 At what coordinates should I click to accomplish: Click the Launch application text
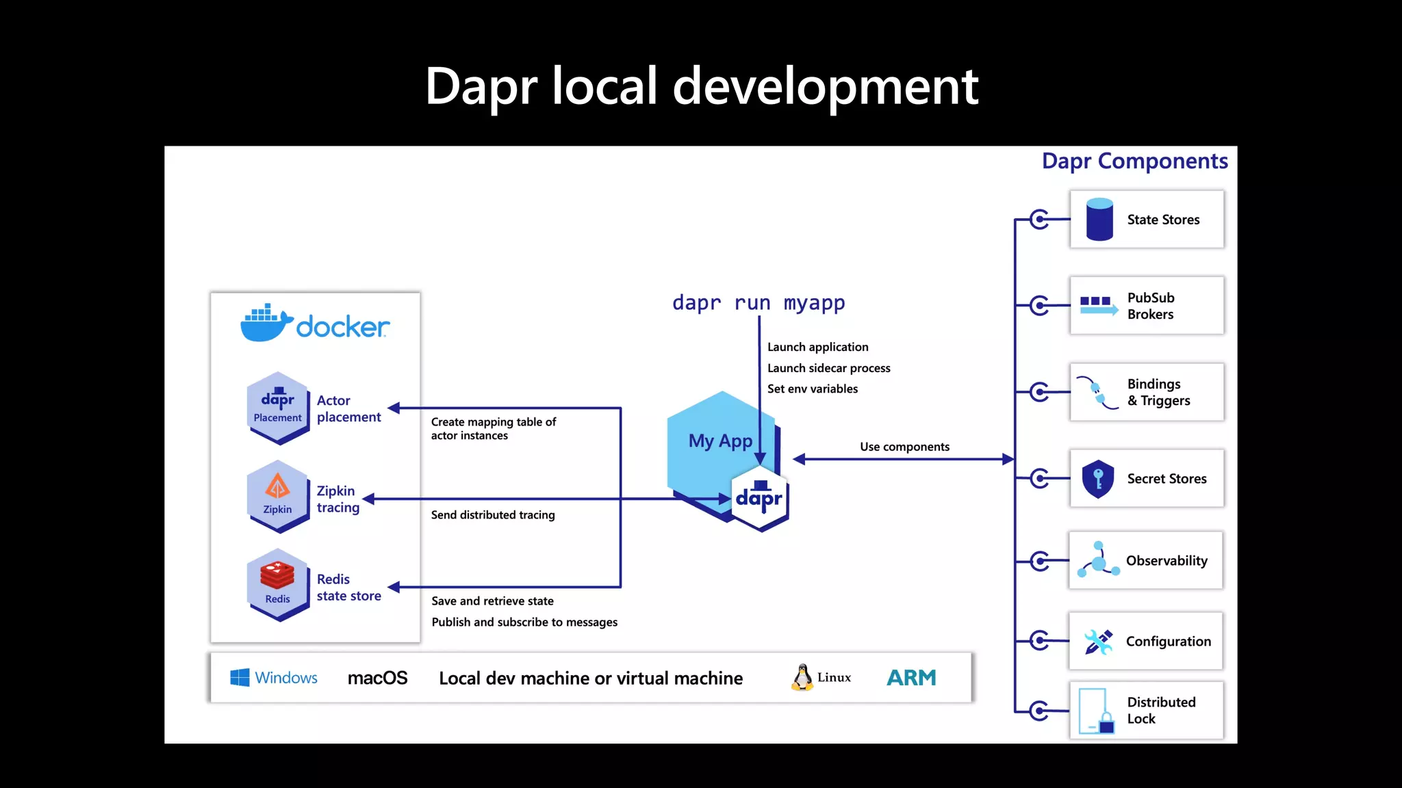(x=817, y=347)
